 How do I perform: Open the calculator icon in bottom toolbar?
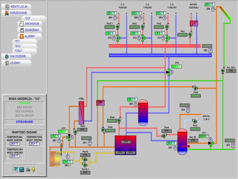21,169
